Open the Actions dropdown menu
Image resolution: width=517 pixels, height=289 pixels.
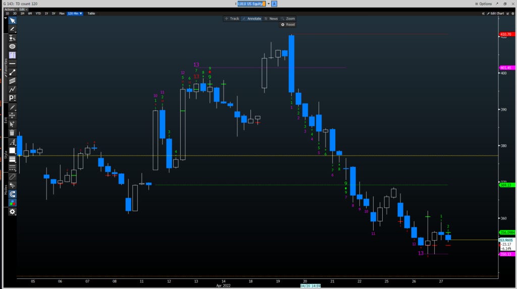10,10
